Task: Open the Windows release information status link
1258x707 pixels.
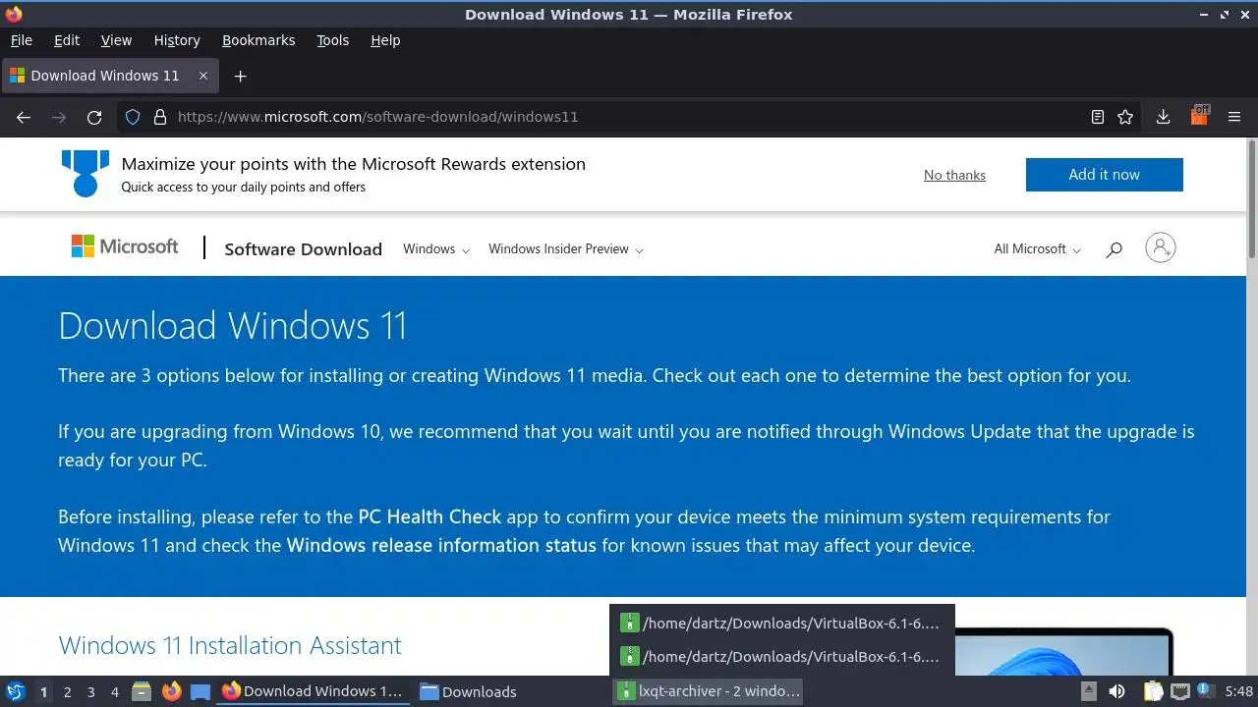Action: 441,545
